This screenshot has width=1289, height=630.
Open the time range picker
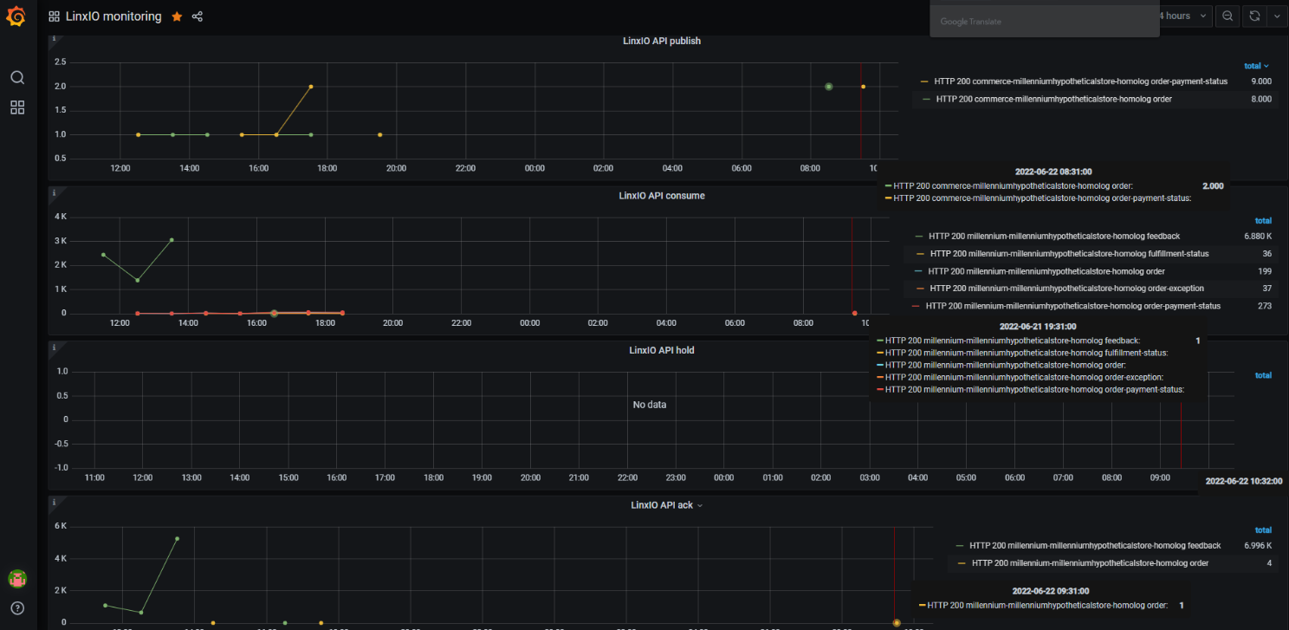click(x=1185, y=16)
